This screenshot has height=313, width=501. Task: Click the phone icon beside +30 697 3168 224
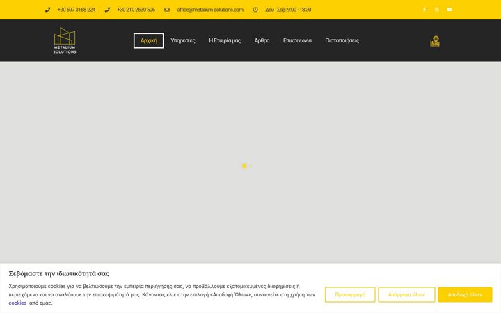pos(47,10)
